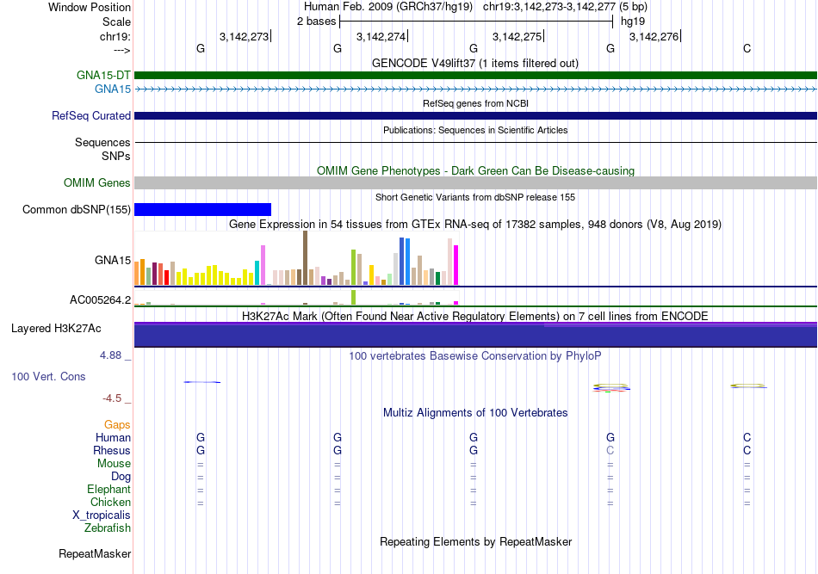Image resolution: width=818 pixels, height=574 pixels.
Task: Click the tall green bar in AC005264.2 chart
Action: (x=354, y=297)
